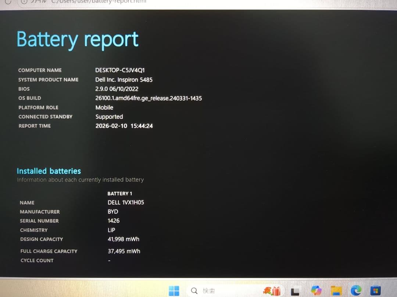The height and width of the screenshot is (297, 397).
Task: Open Microsoft Store from the taskbar
Action: pyautogui.click(x=375, y=291)
